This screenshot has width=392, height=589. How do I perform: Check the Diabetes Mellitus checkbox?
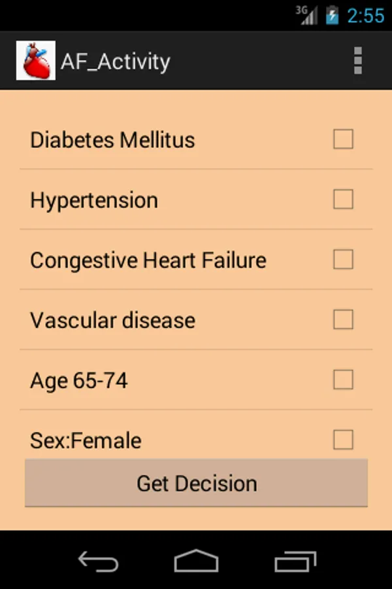tap(343, 139)
